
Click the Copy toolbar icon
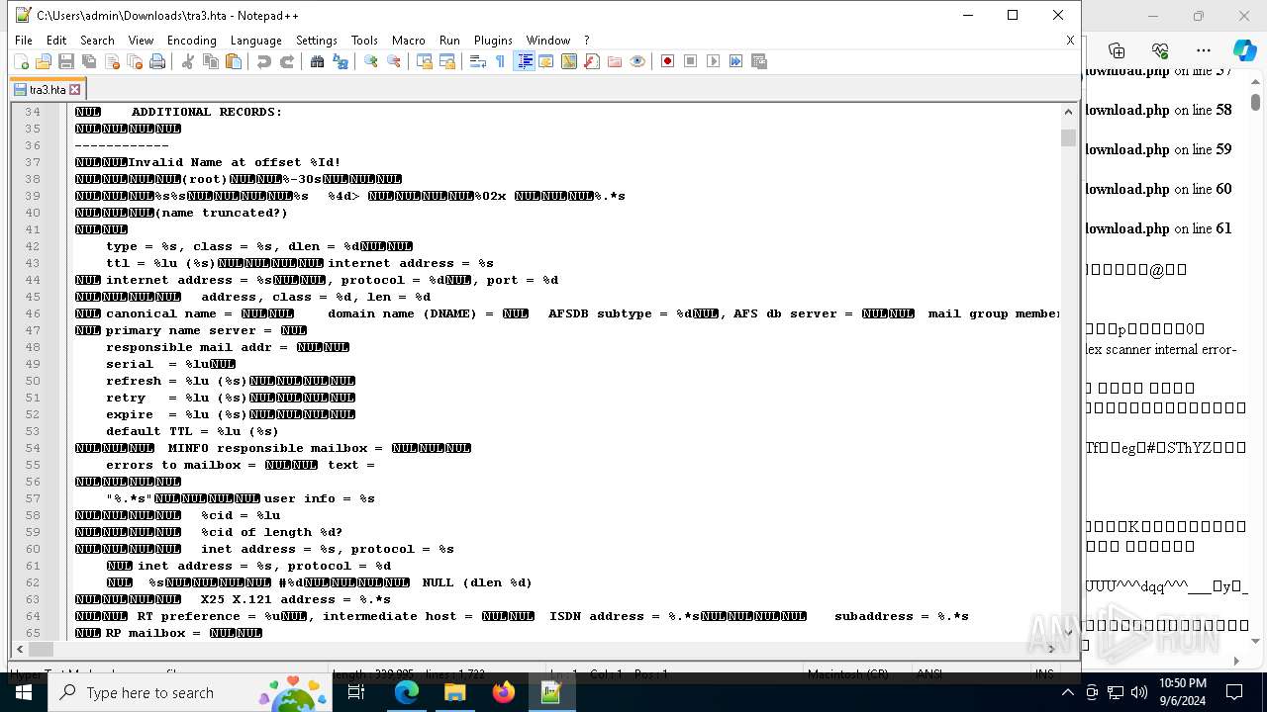click(211, 61)
